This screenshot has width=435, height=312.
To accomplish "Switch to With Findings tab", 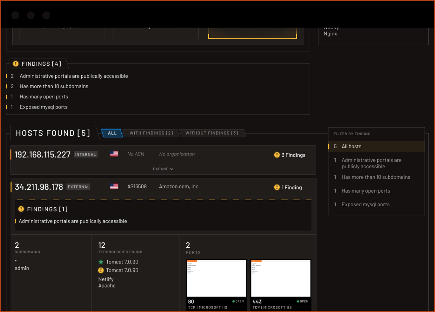I will pyautogui.click(x=151, y=133).
